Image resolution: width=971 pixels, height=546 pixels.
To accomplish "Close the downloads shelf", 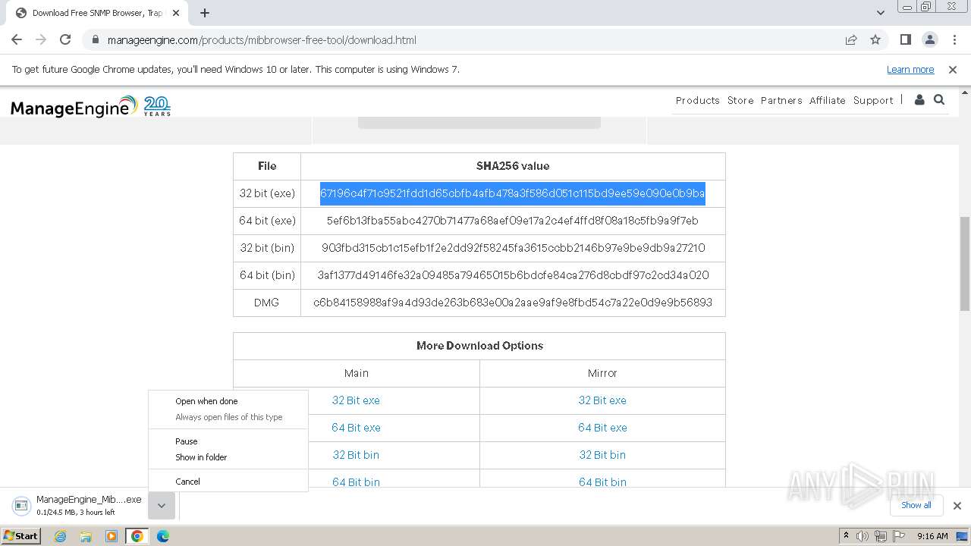I will click(957, 506).
